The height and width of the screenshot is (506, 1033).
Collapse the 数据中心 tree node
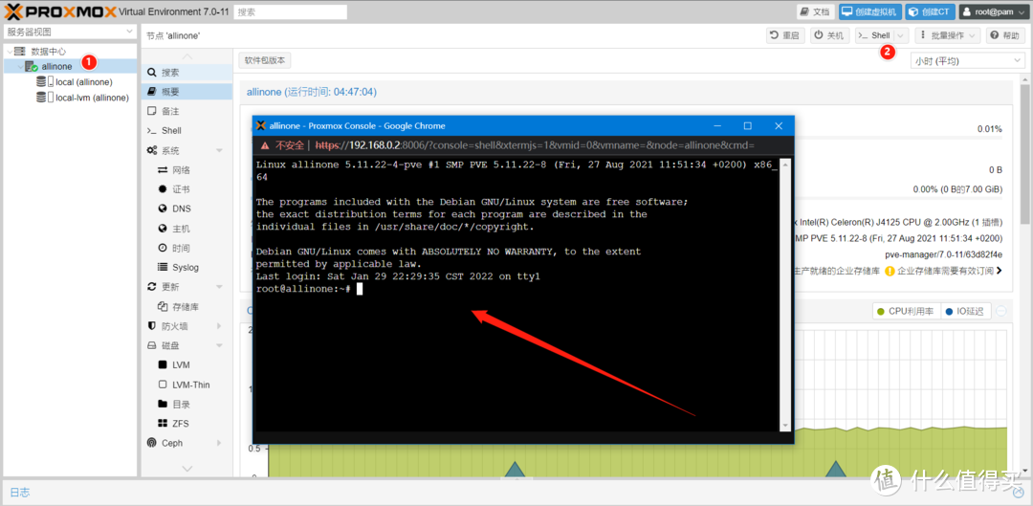pos(10,52)
